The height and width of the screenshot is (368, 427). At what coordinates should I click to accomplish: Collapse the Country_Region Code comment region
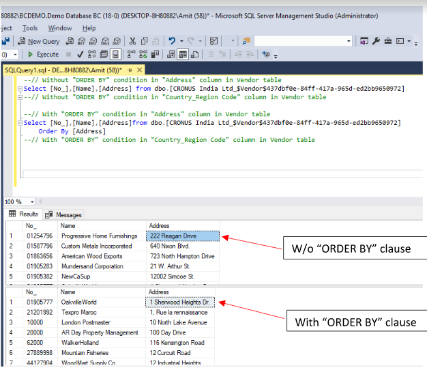point(20,97)
